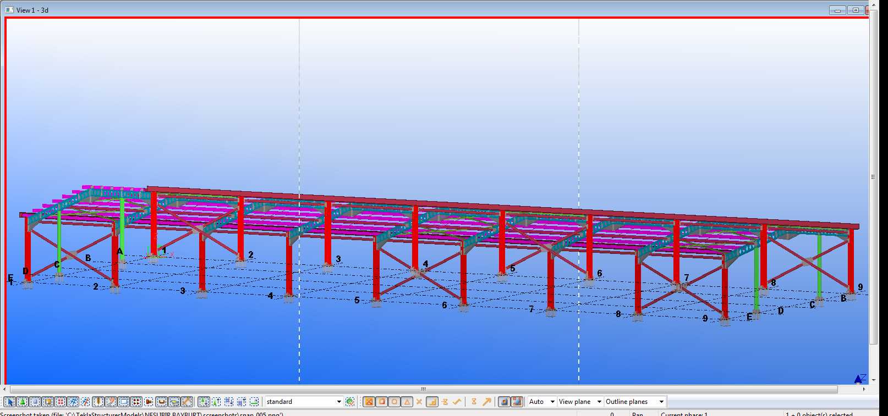This screenshot has width=888, height=416.
Task: Open the Auto snap depth dropdown
Action: click(542, 402)
